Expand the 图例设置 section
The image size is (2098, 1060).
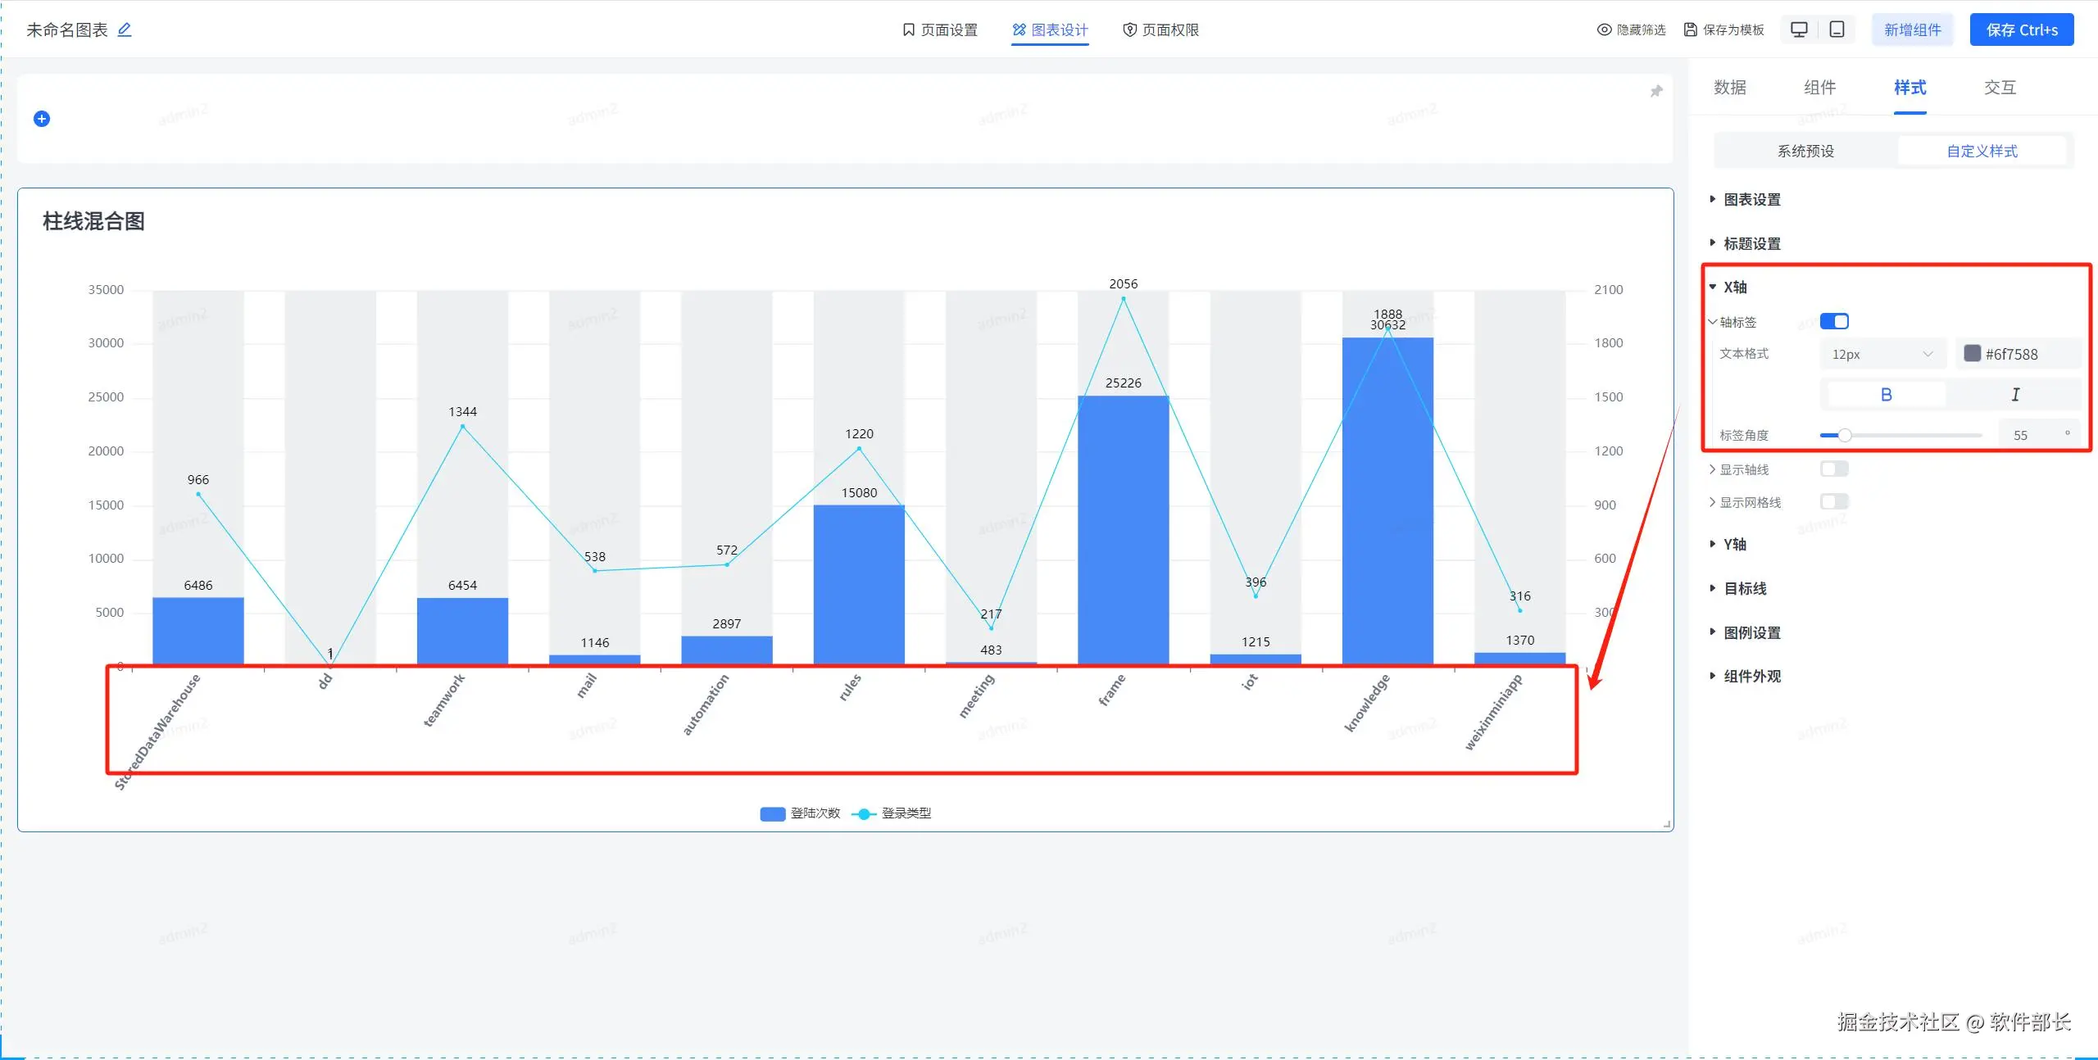click(x=1751, y=632)
